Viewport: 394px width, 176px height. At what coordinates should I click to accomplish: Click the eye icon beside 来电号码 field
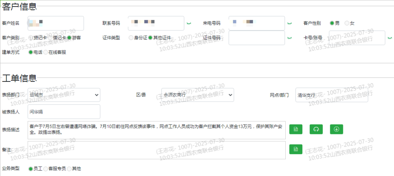click(289, 23)
